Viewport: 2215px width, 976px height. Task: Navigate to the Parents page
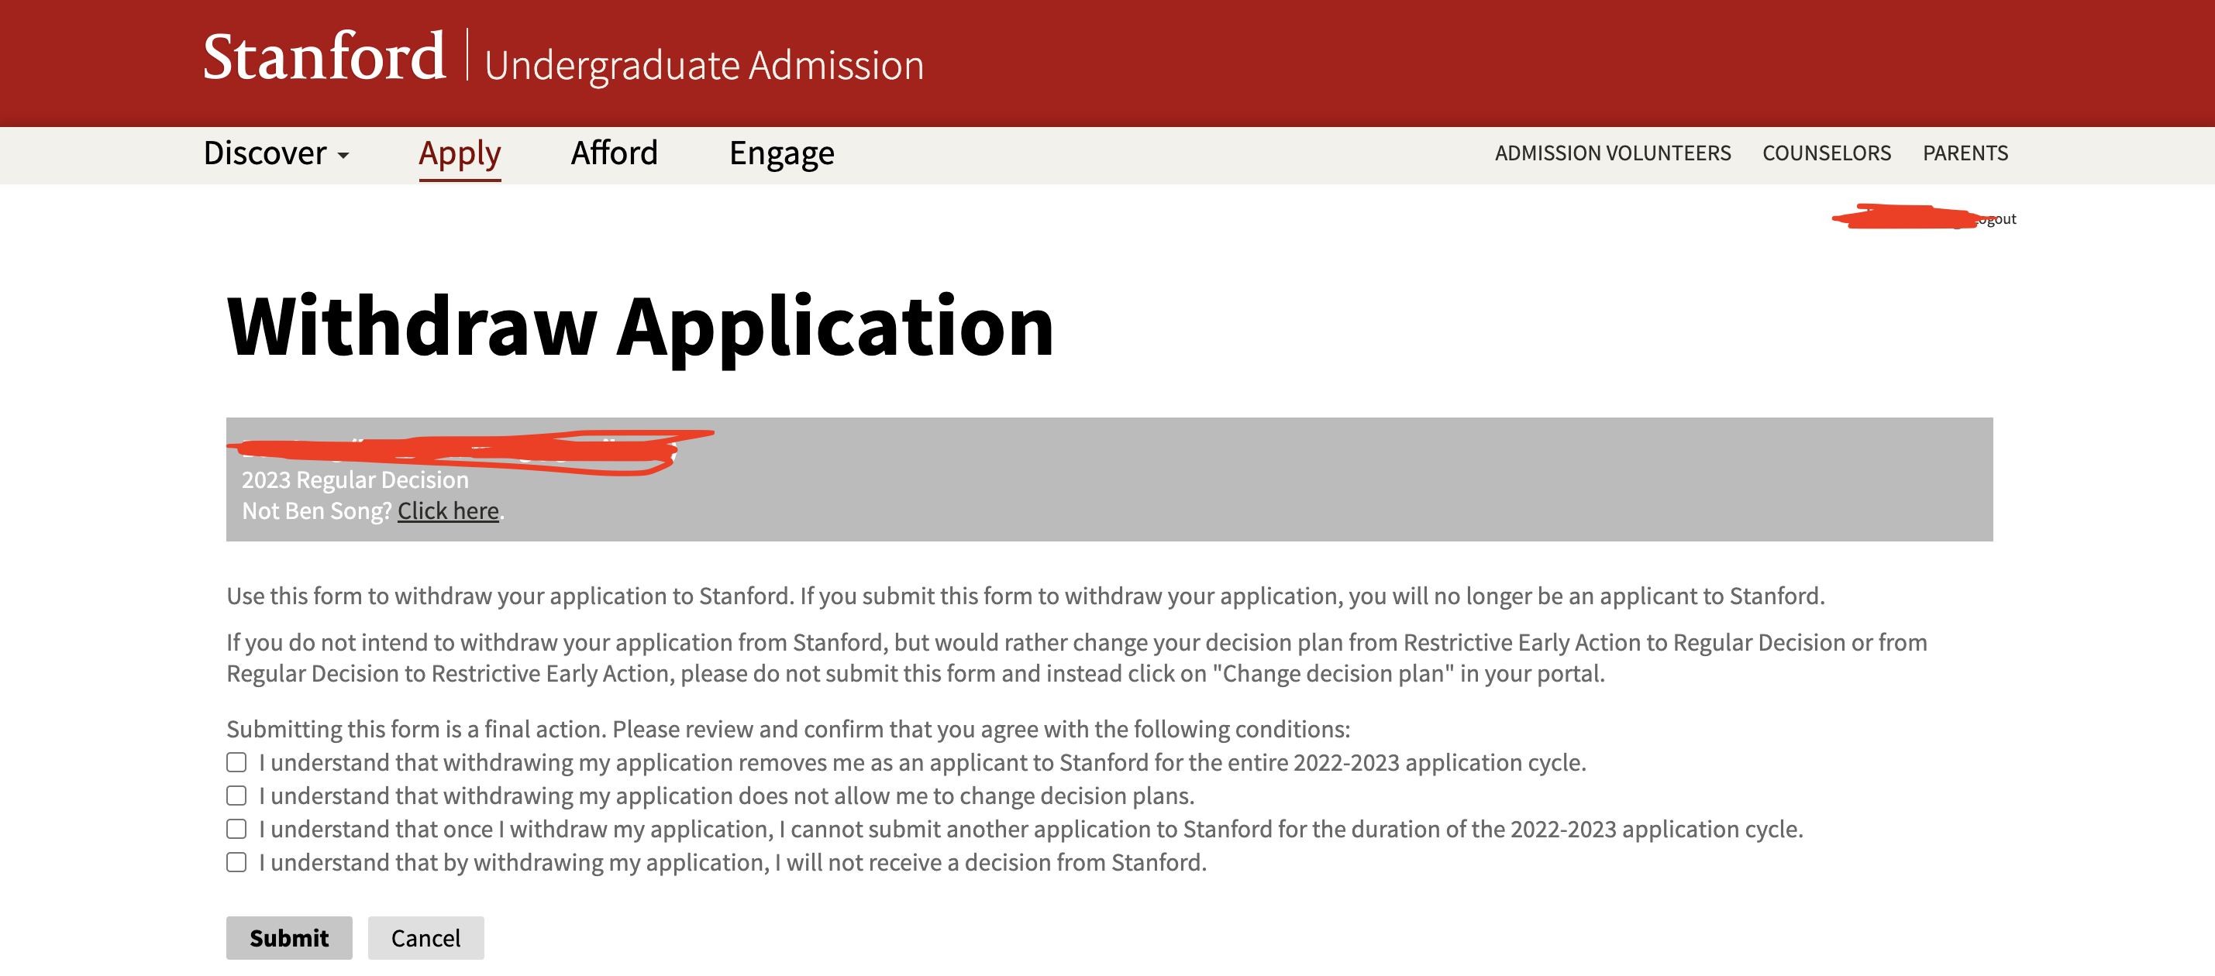click(x=1965, y=153)
